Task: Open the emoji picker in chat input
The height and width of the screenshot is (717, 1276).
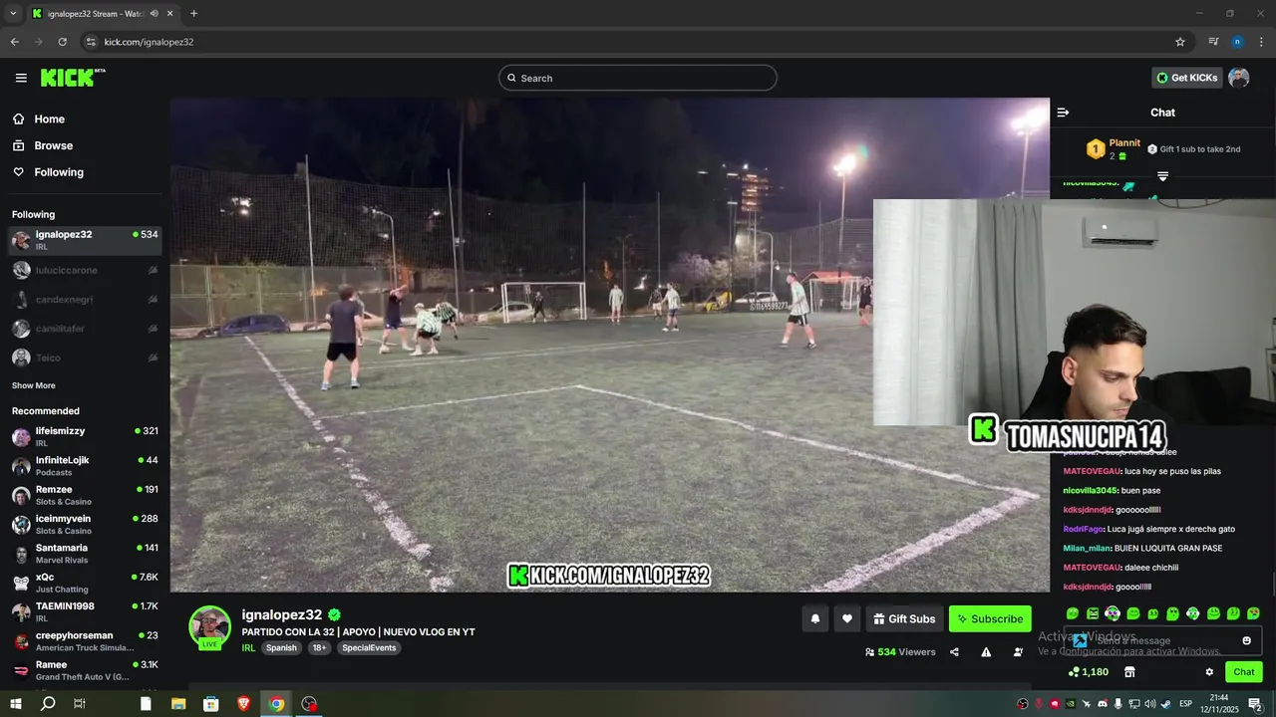Action: pyautogui.click(x=1246, y=640)
